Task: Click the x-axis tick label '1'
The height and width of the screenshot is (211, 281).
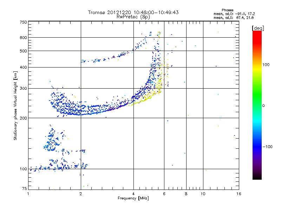Action: tap(28, 194)
